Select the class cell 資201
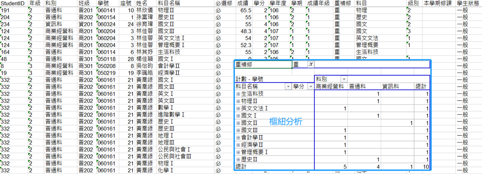The height and width of the screenshot is (174, 482). pos(87,24)
